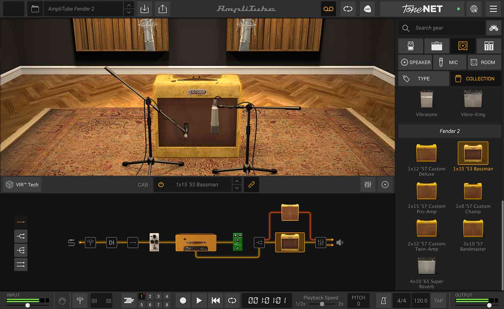
Task: Click the play button
Action: [x=199, y=300]
